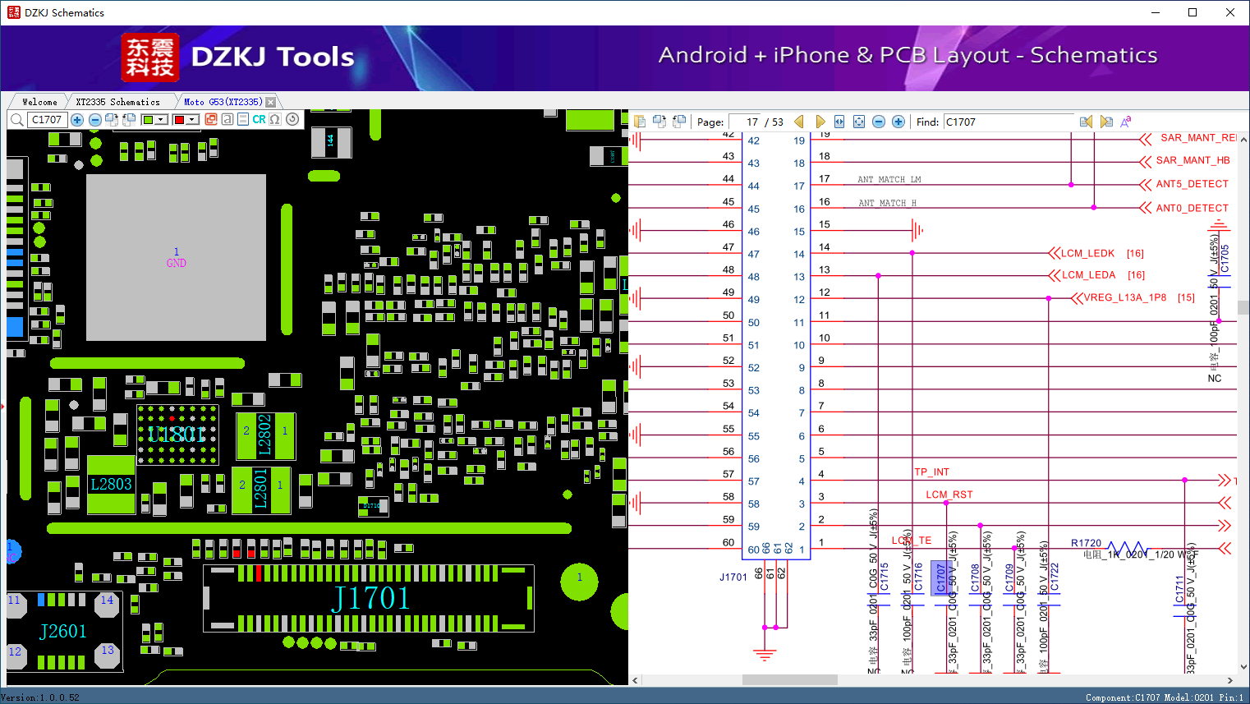Click the C1705 capacitor label
Screen dimensions: 1250x704
point(1225,259)
